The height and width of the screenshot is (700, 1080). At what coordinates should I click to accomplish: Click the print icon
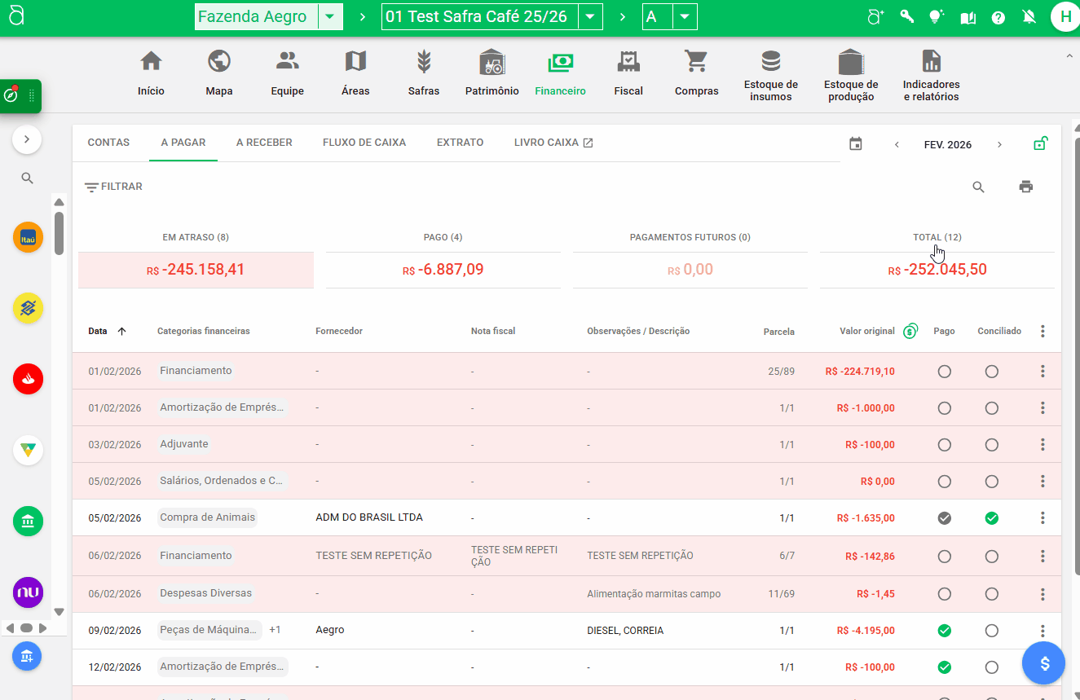(1025, 187)
